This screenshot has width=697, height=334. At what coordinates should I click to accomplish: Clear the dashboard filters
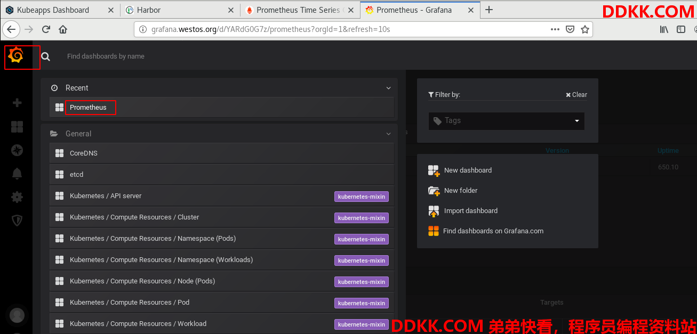(576, 95)
